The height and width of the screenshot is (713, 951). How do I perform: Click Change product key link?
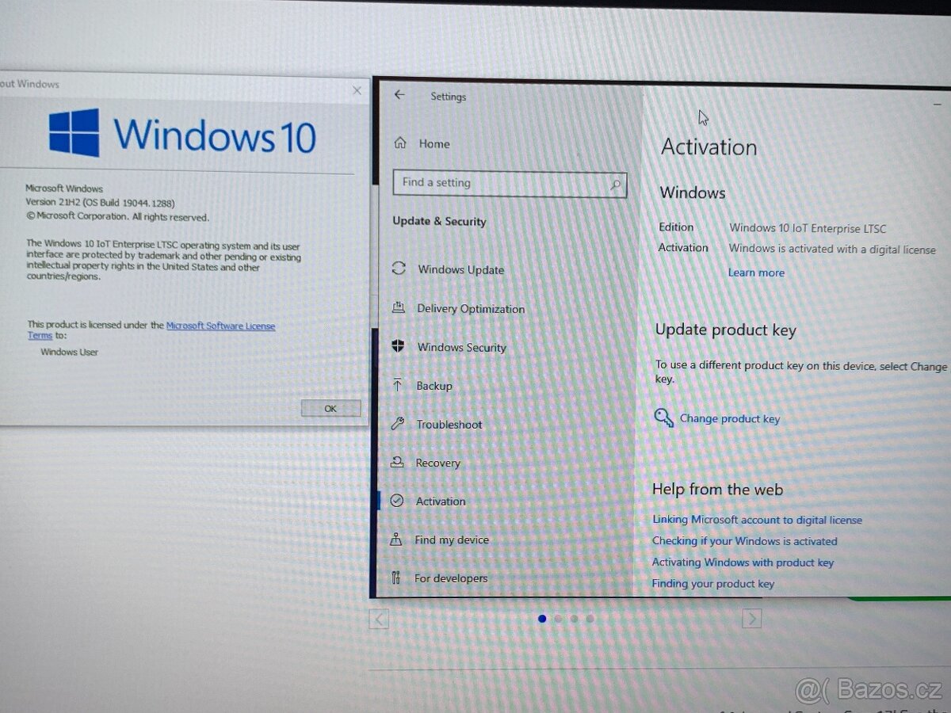click(x=729, y=419)
